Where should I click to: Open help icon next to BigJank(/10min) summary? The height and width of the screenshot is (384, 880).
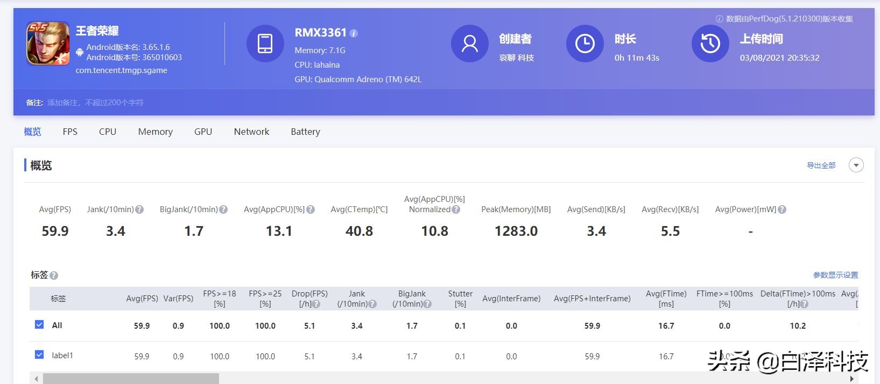tap(223, 209)
